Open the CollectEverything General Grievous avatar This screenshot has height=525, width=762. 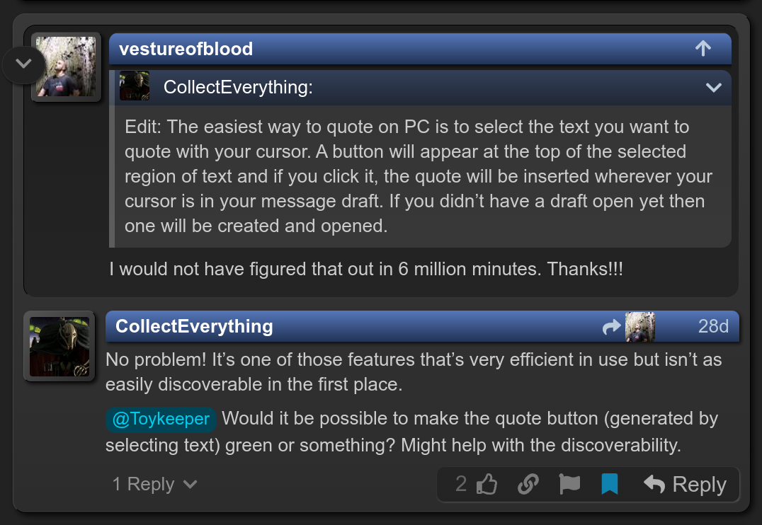click(59, 346)
